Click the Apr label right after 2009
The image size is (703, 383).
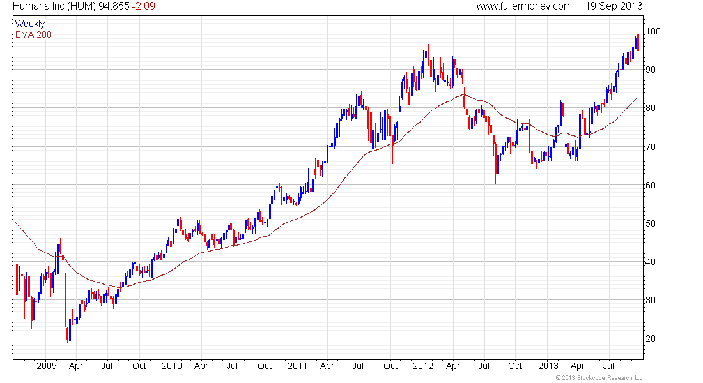[76, 366]
